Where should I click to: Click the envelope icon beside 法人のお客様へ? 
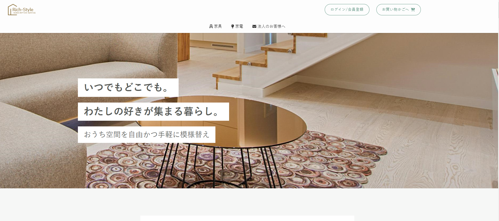tap(254, 26)
